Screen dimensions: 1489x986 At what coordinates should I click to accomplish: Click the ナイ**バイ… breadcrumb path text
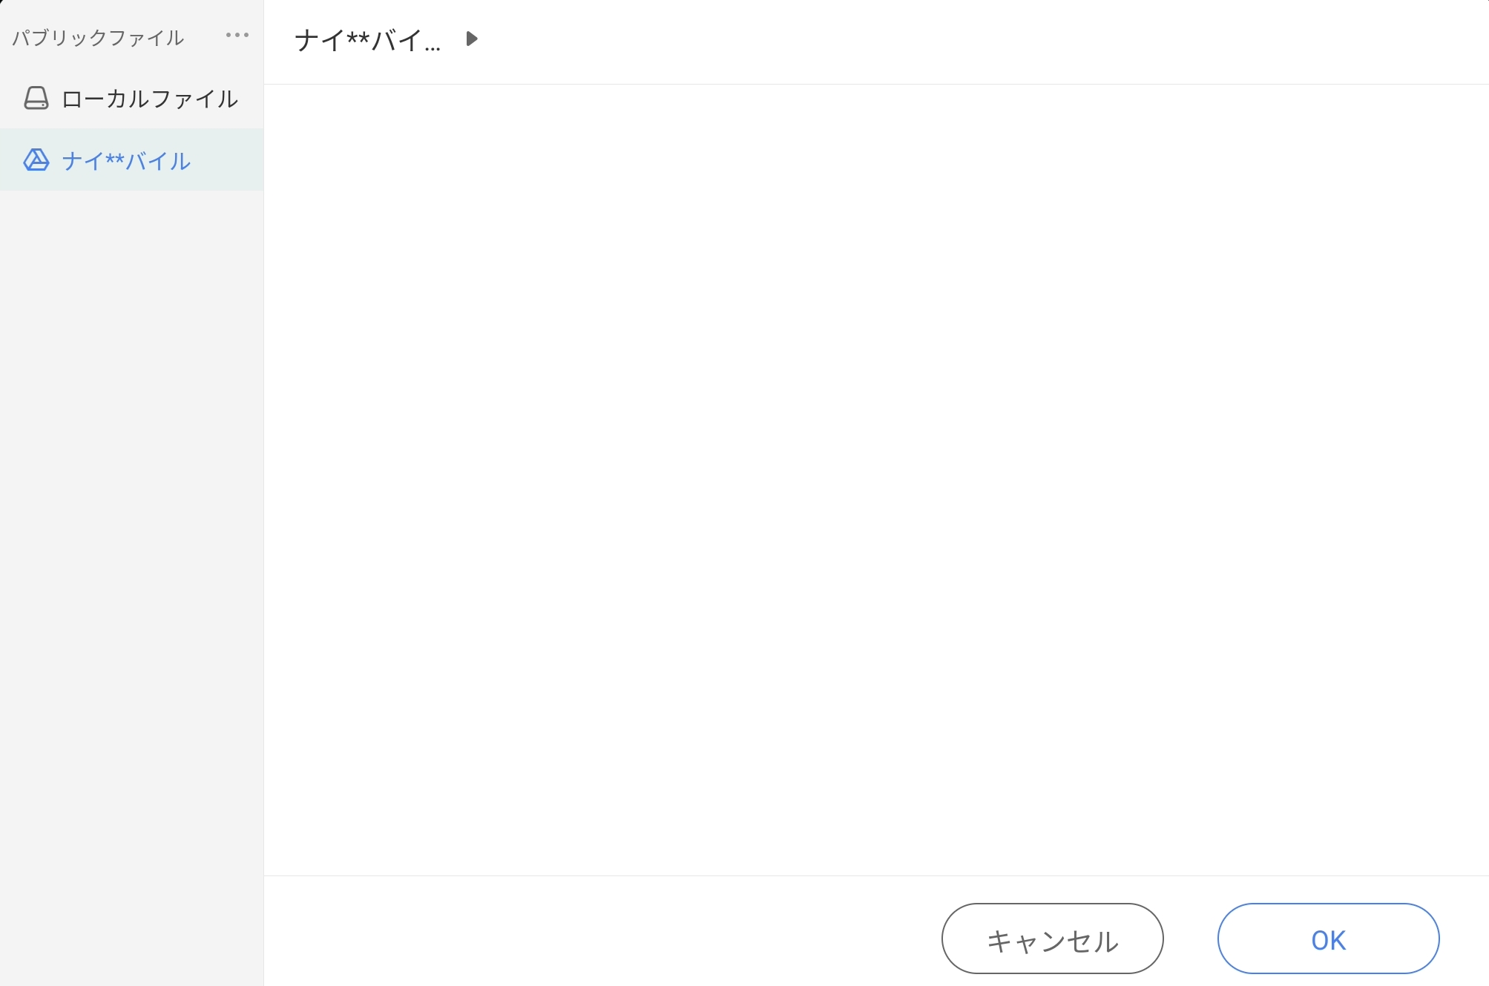coord(367,40)
